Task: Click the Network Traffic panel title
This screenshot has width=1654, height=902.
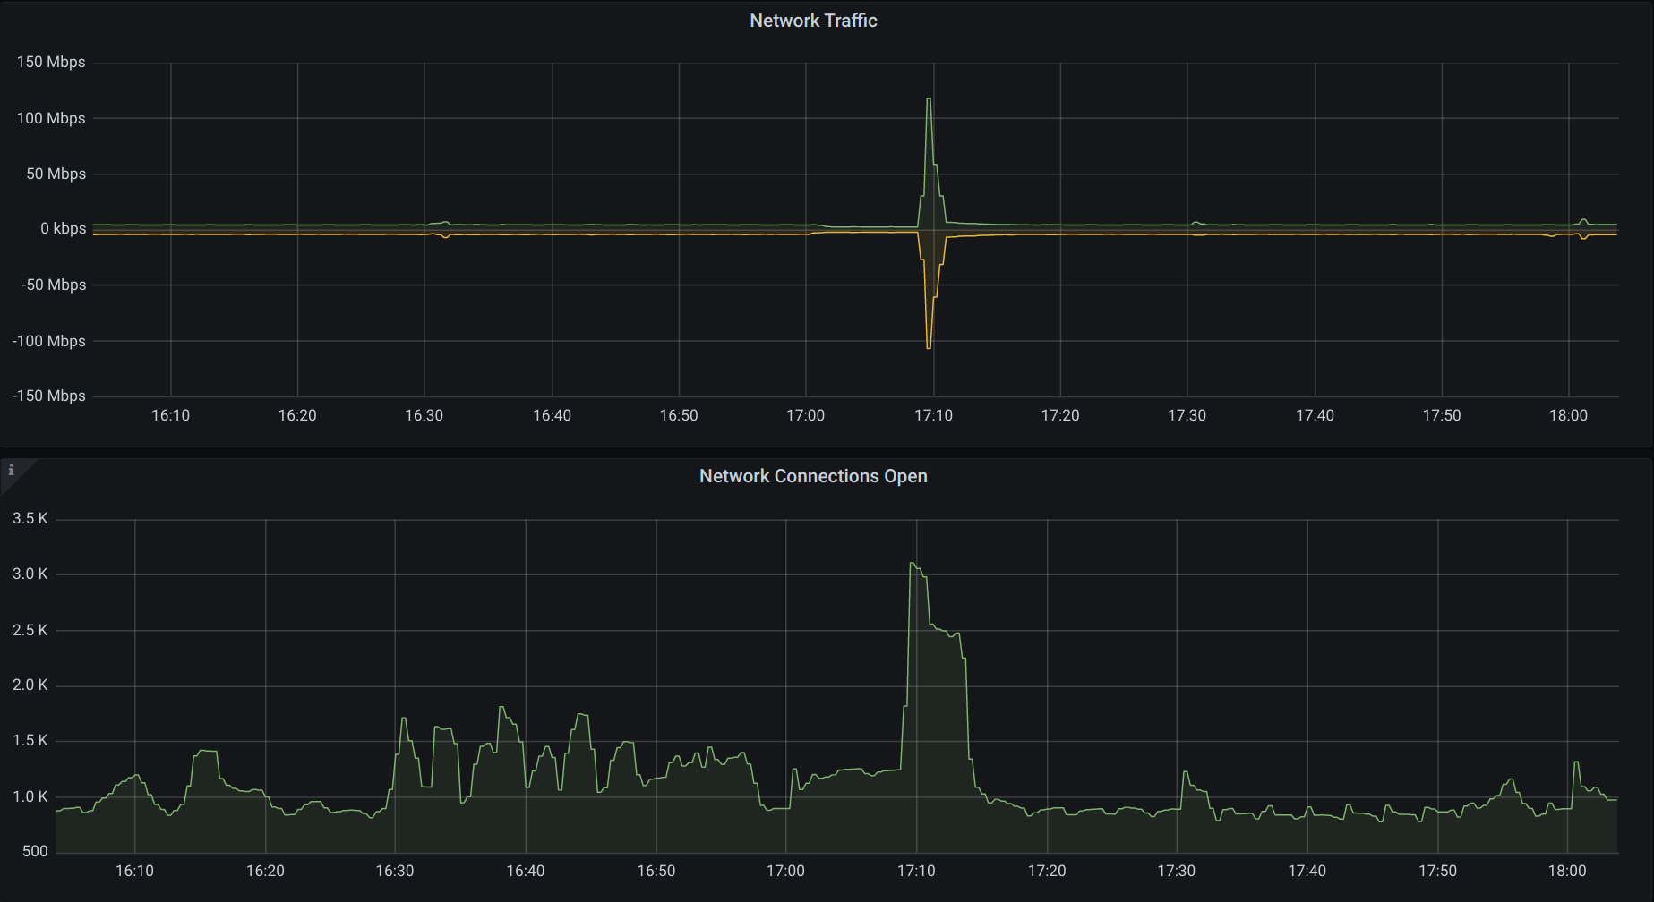Action: click(812, 20)
